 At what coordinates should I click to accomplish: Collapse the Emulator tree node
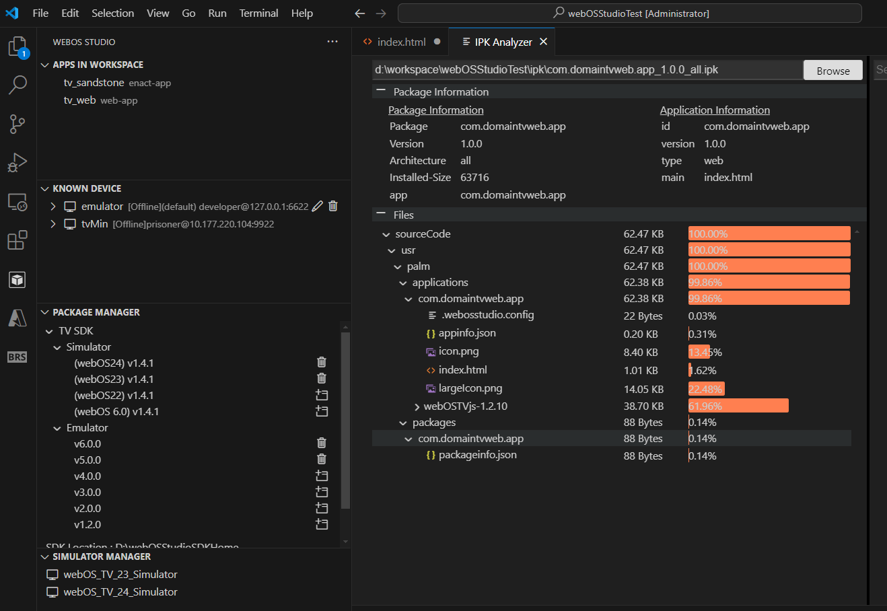57,428
